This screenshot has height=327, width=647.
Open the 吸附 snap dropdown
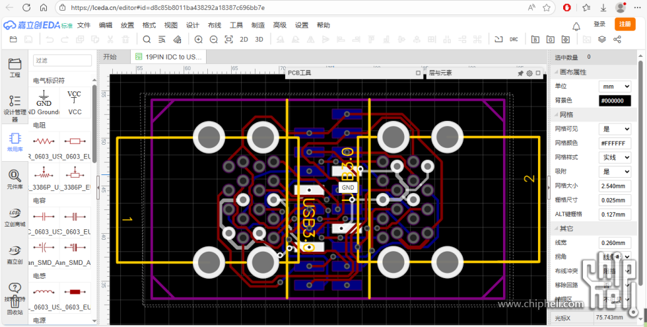point(615,171)
